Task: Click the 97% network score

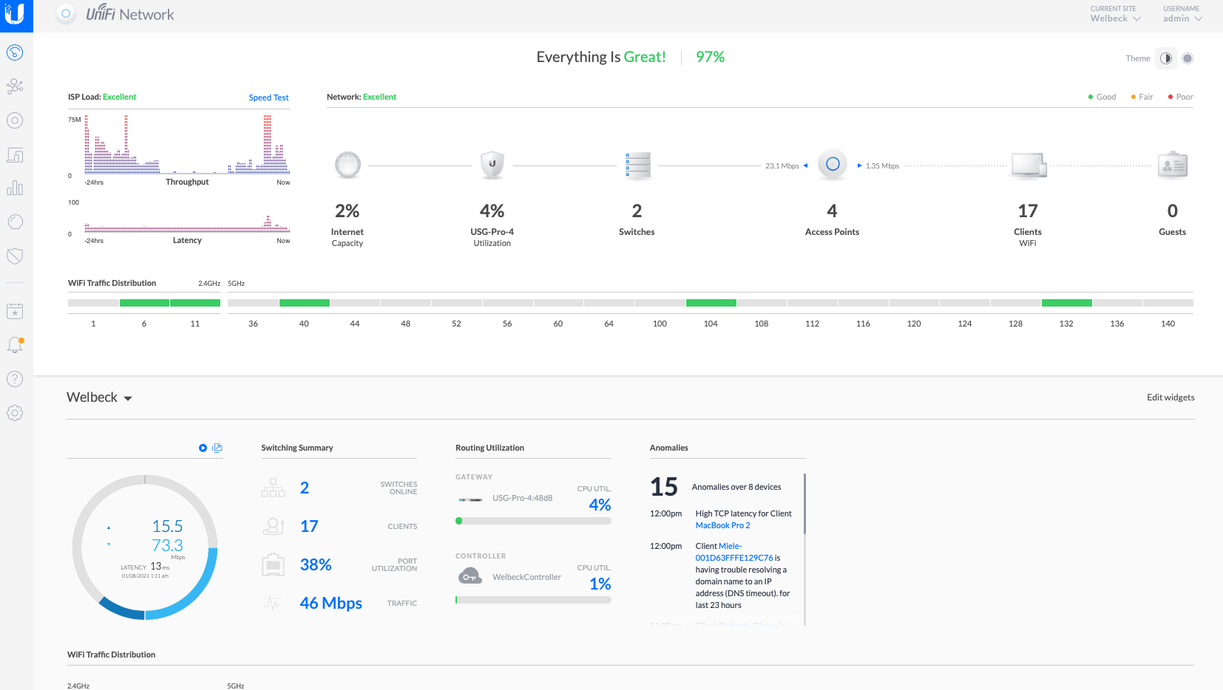Action: [710, 57]
